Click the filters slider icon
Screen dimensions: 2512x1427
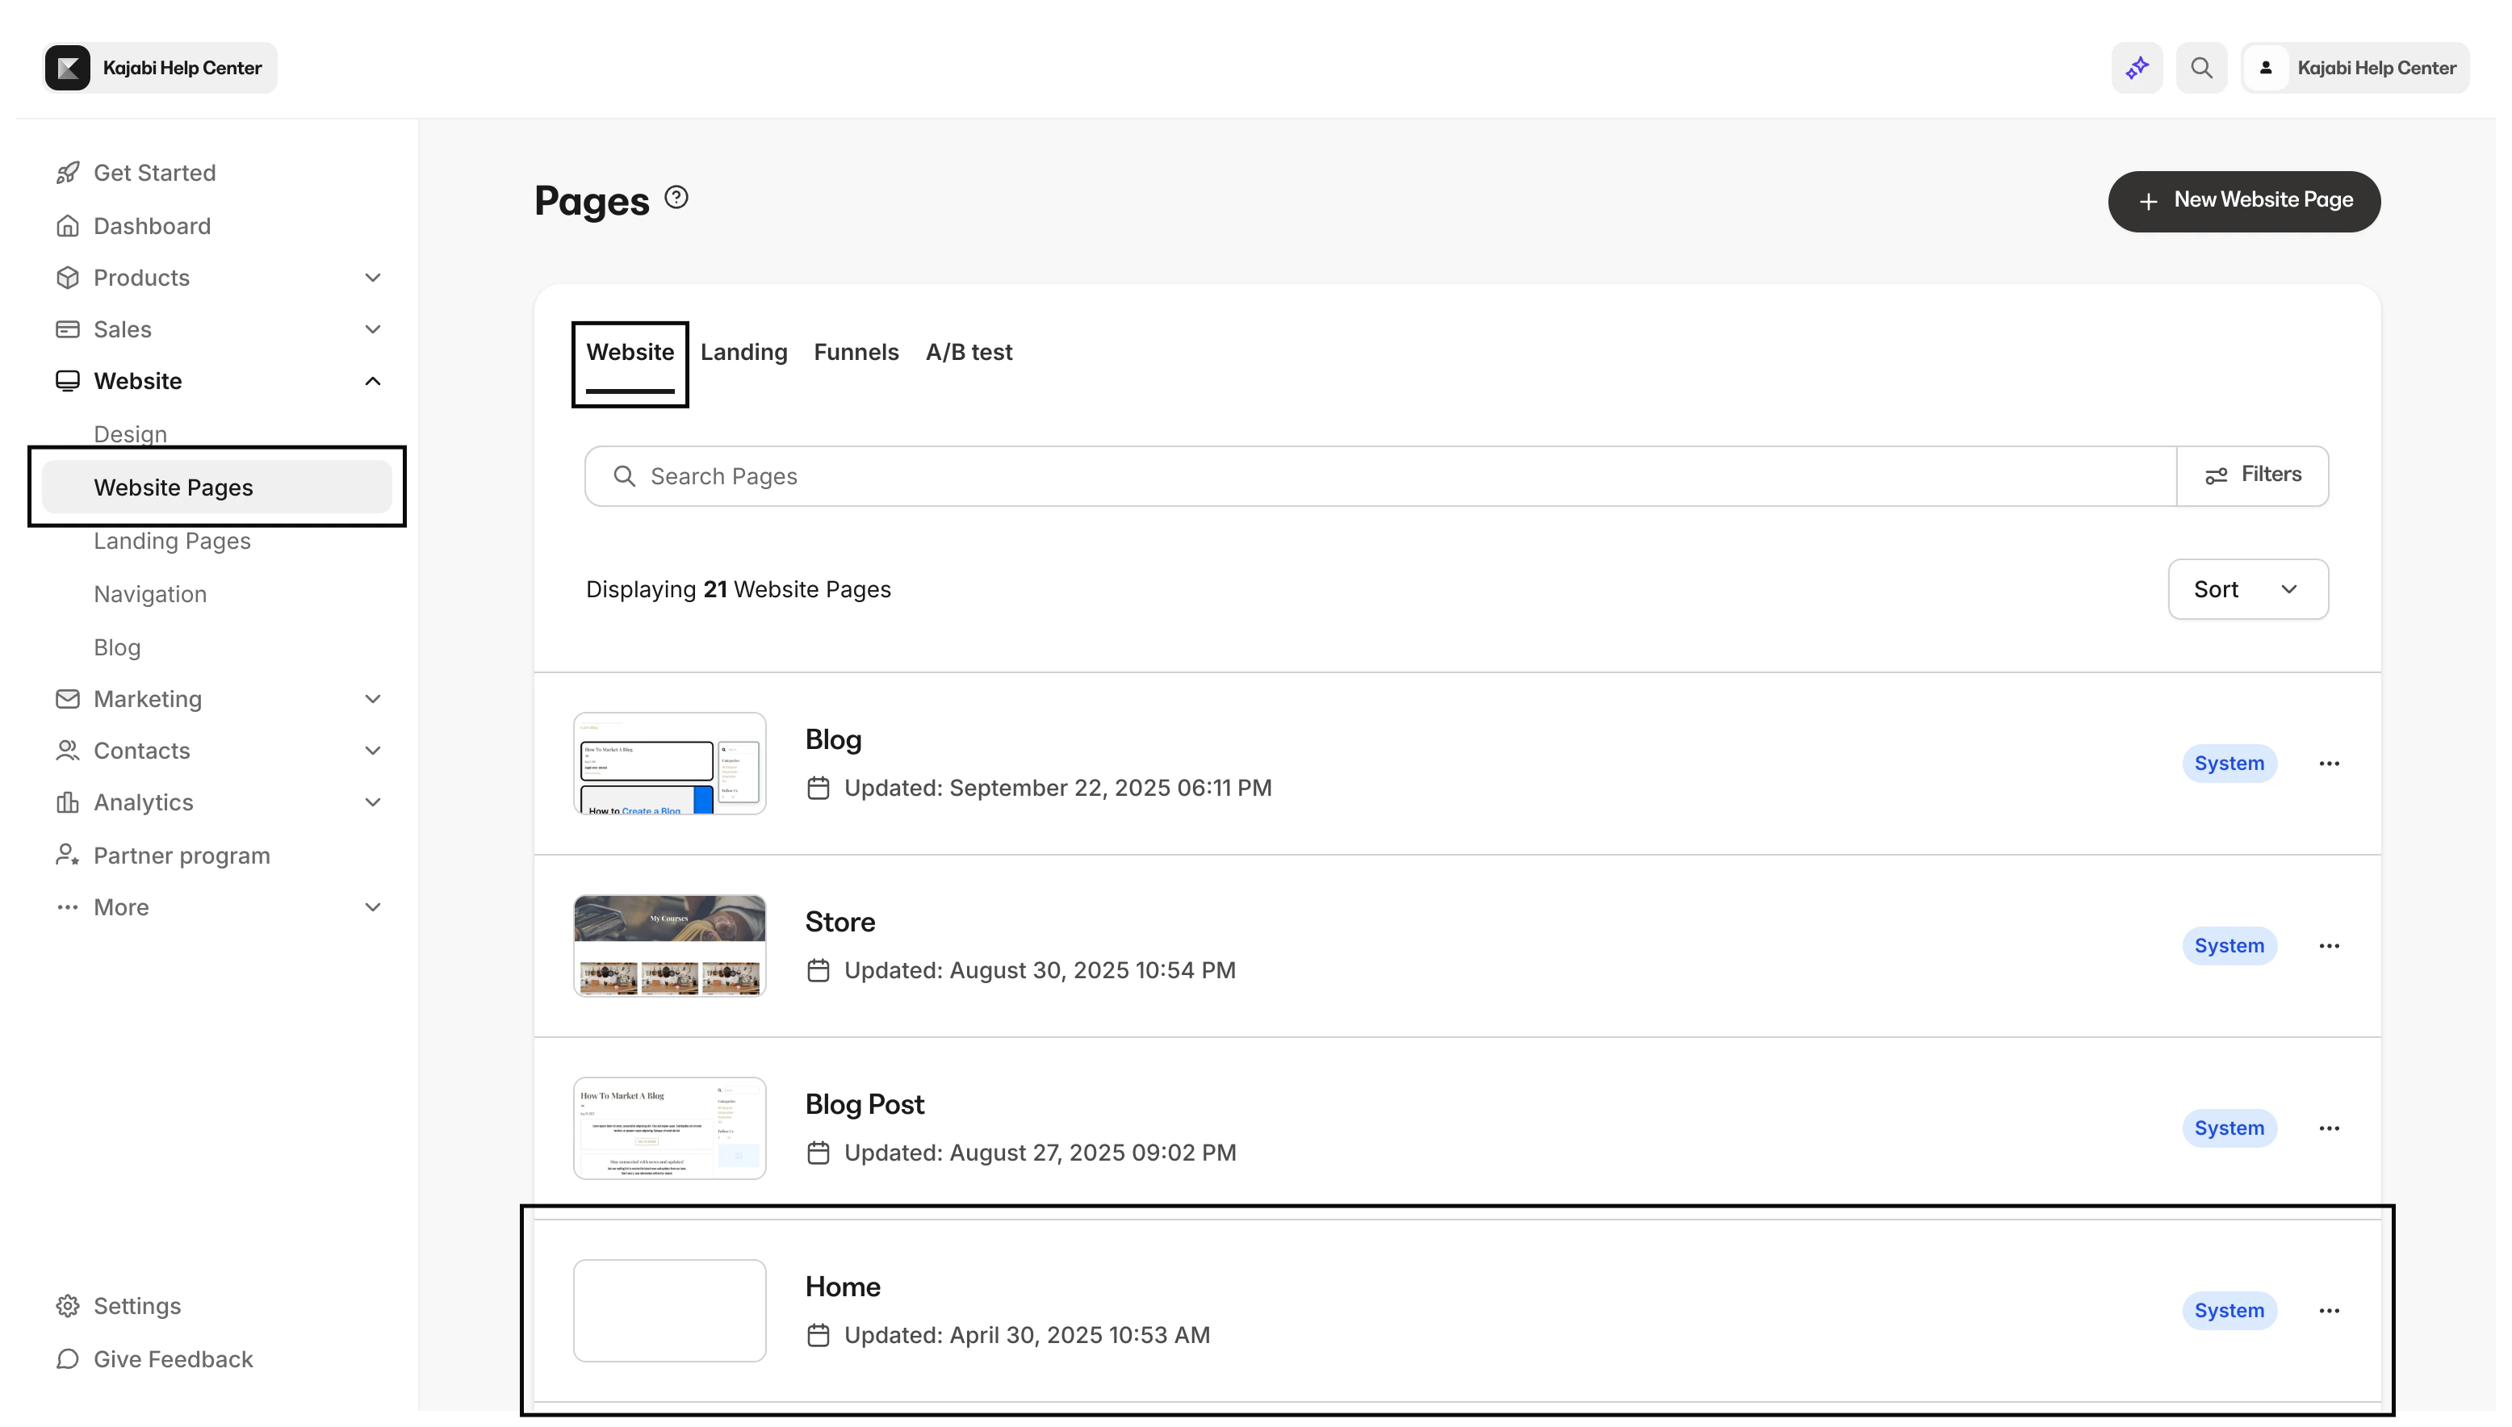[2216, 476]
